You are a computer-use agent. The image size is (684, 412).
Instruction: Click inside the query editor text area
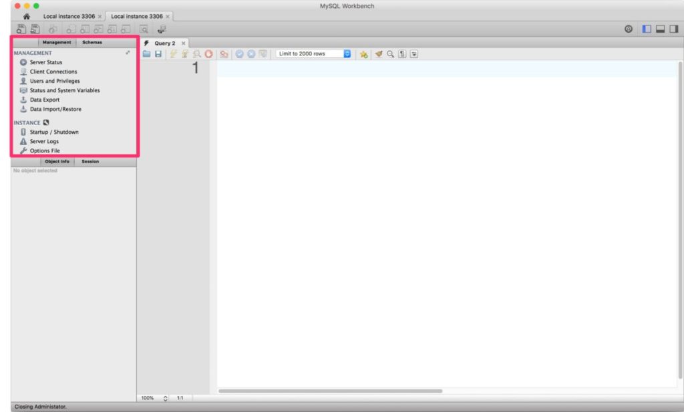pyautogui.click(x=441, y=201)
